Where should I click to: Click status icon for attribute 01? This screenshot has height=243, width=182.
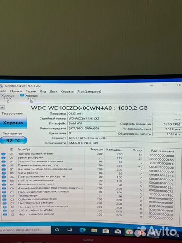tap(4, 154)
